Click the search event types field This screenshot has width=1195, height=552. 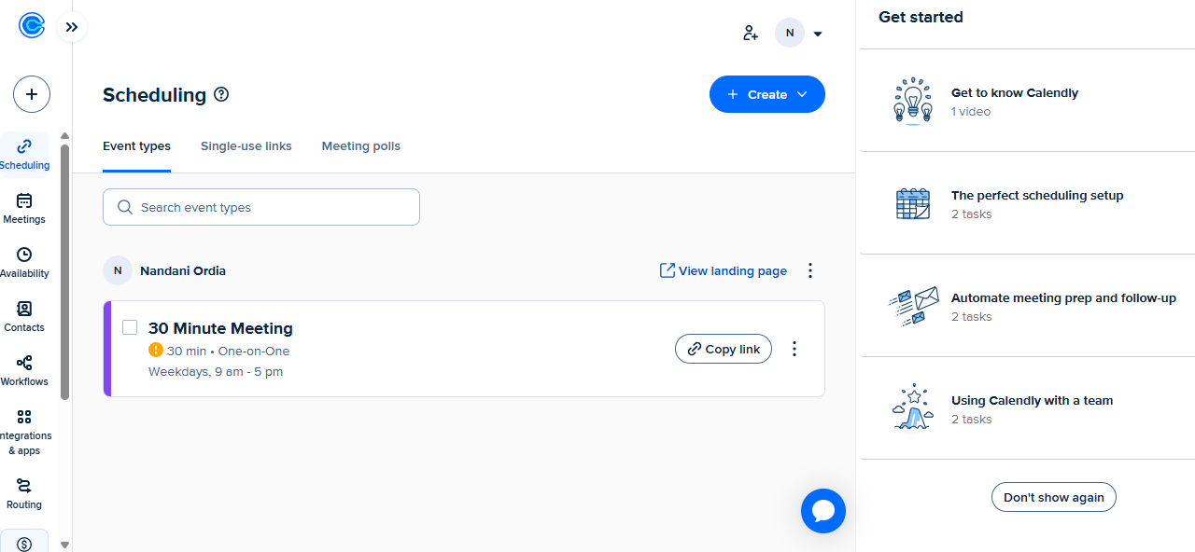(260, 207)
